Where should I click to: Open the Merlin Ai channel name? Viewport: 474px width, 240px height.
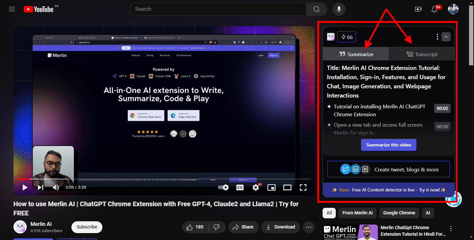(x=41, y=224)
